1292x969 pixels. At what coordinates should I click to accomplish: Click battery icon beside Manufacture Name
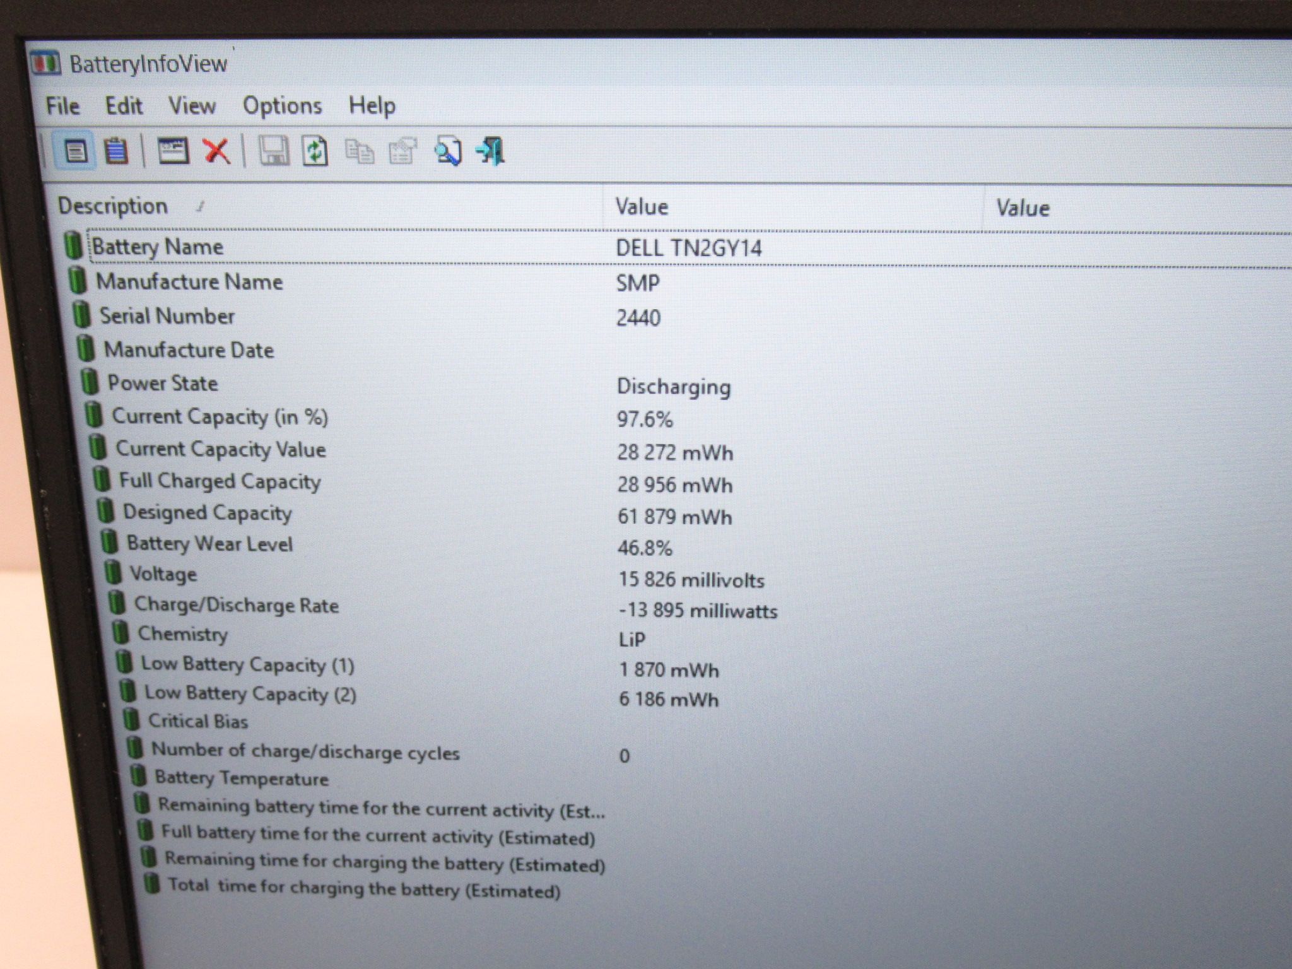[78, 280]
